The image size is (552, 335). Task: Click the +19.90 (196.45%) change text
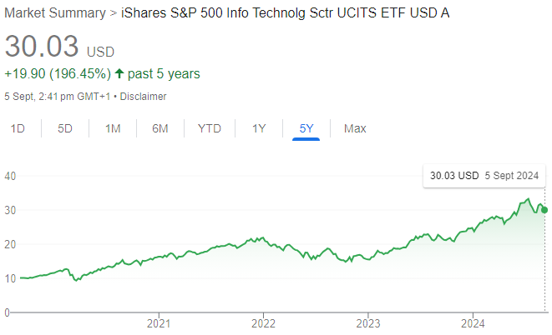pyautogui.click(x=58, y=74)
